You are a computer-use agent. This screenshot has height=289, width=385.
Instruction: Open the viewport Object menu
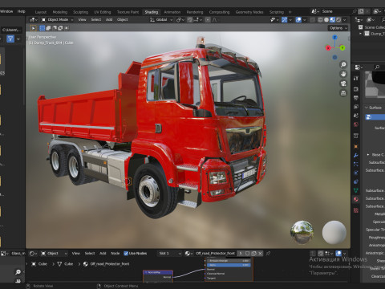[122, 19]
